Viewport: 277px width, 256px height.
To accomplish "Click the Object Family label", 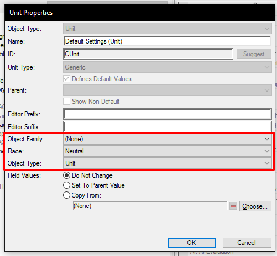I will (x=26, y=139).
